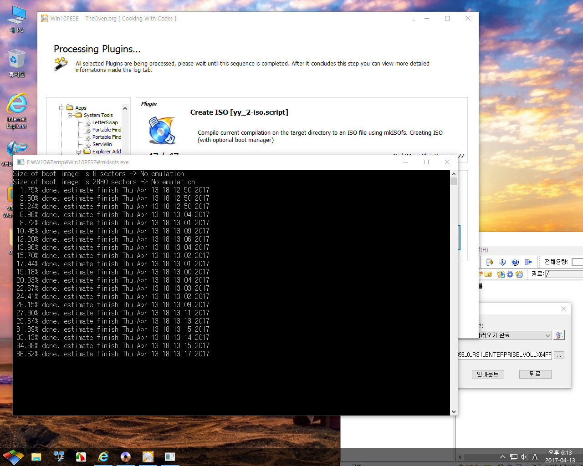Click the path (경로) input field
The width and height of the screenshot is (583, 466).
coord(564,274)
